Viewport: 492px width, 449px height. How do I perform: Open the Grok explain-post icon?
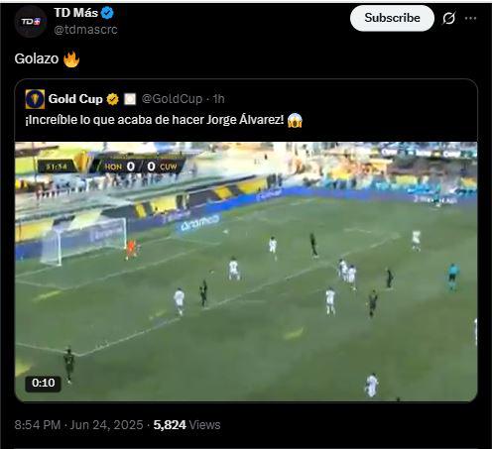pyautogui.click(x=449, y=18)
